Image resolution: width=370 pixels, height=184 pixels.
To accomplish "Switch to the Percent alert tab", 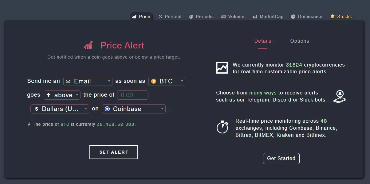I will [x=170, y=17].
